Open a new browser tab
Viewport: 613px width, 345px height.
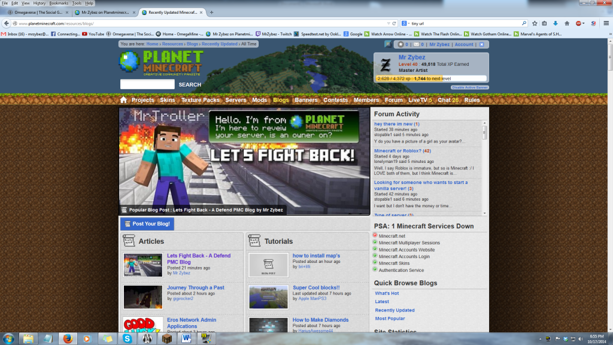(x=211, y=13)
